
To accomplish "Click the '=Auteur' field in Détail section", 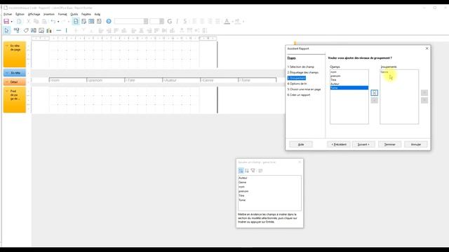I will pyautogui.click(x=181, y=80).
